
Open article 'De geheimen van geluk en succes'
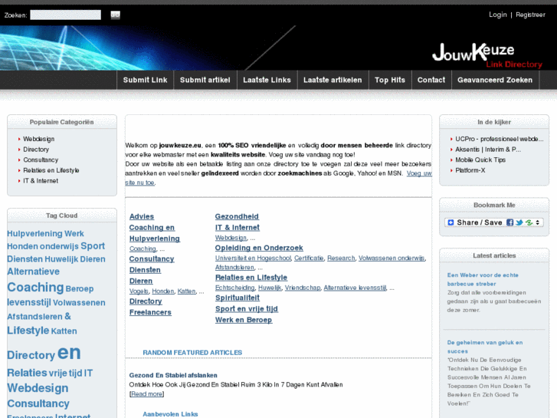click(x=484, y=347)
